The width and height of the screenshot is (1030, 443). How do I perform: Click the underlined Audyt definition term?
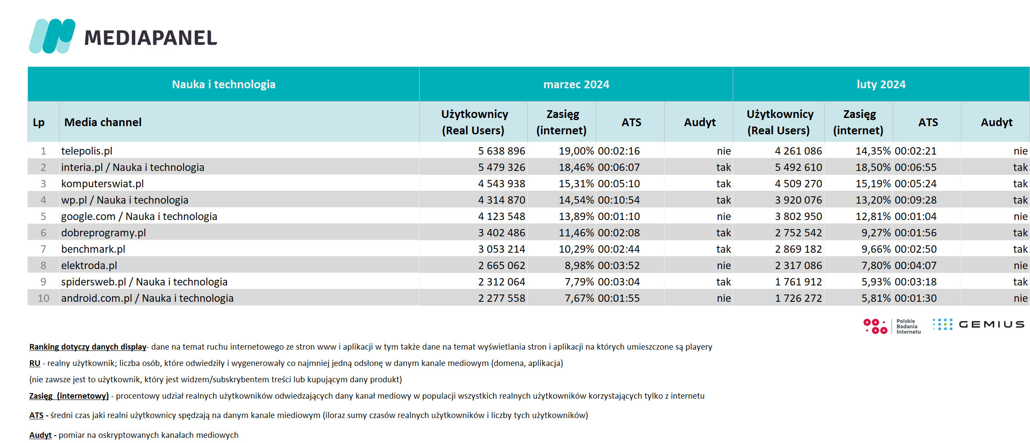tap(40, 435)
